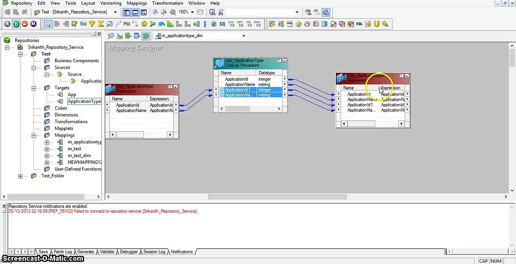Screen dimensions: 516x264
Task: Select the SQ Source Qualifier icon
Action: [x=222, y=24]
